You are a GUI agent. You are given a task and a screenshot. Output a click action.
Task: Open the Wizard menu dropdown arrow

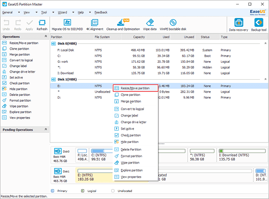tap(74, 13)
